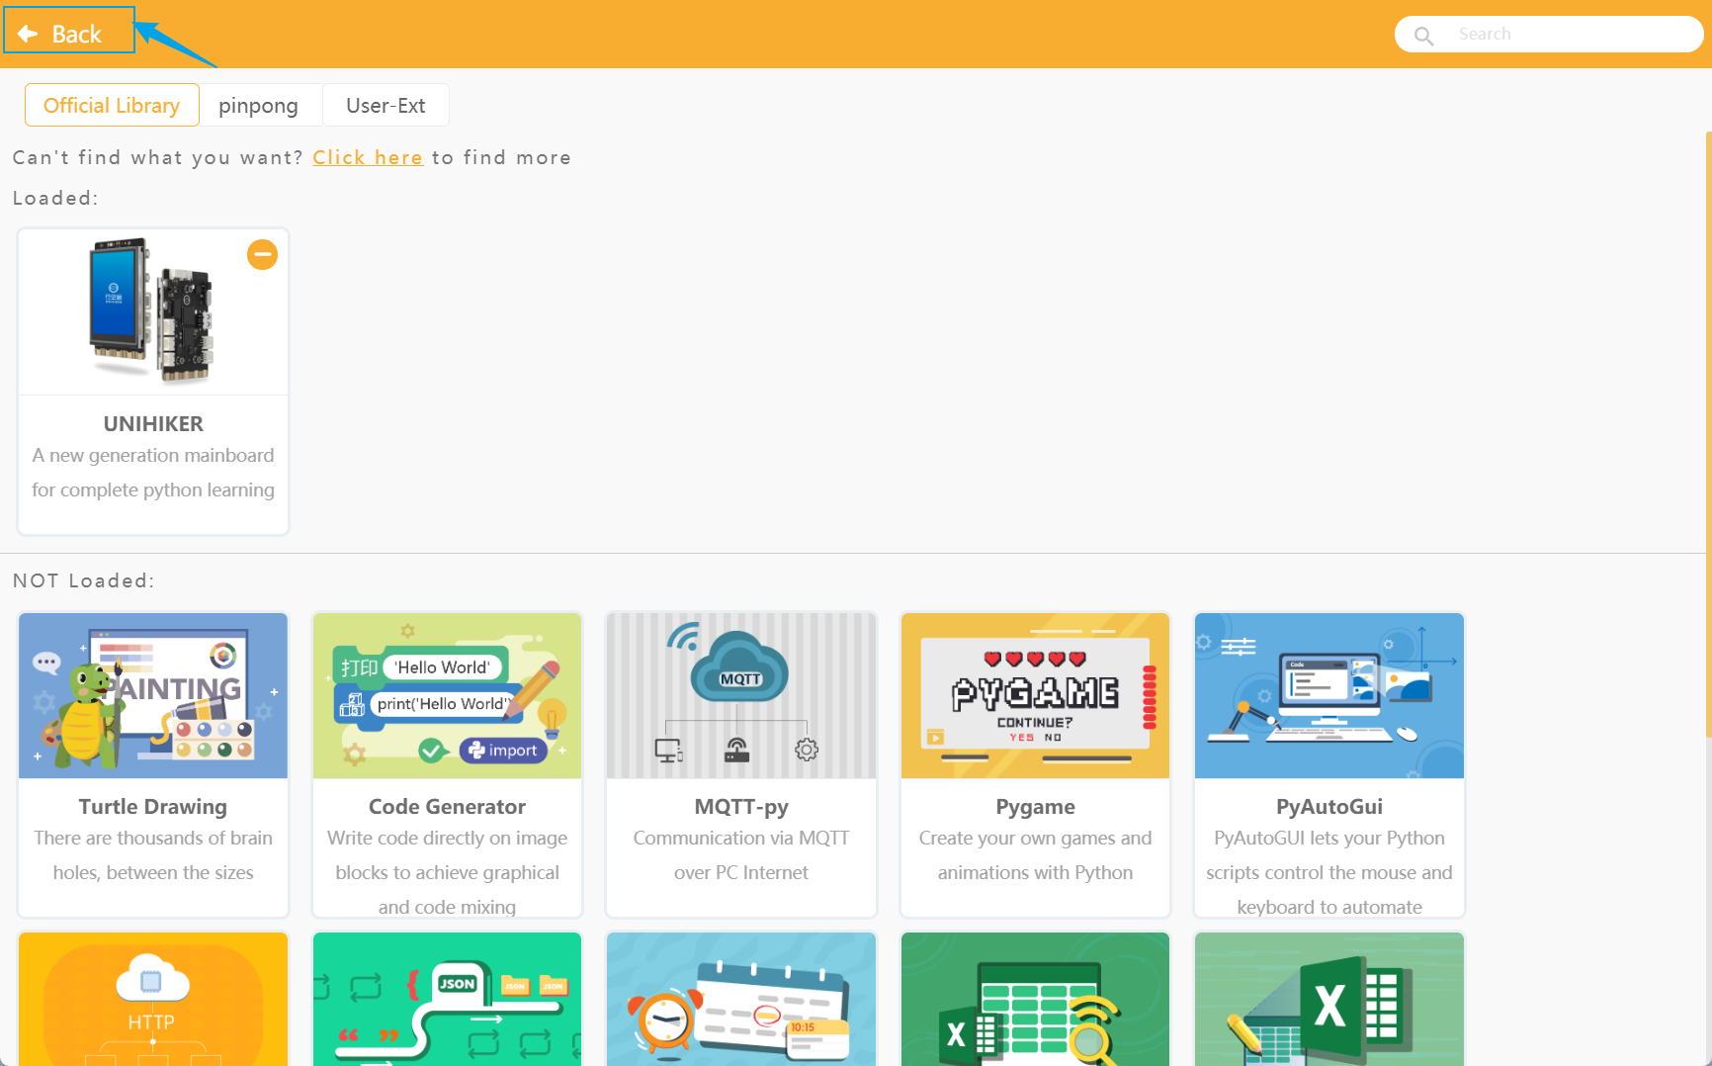This screenshot has height=1066, width=1712.
Task: Open the Excel pencil extension card
Action: 1328,999
